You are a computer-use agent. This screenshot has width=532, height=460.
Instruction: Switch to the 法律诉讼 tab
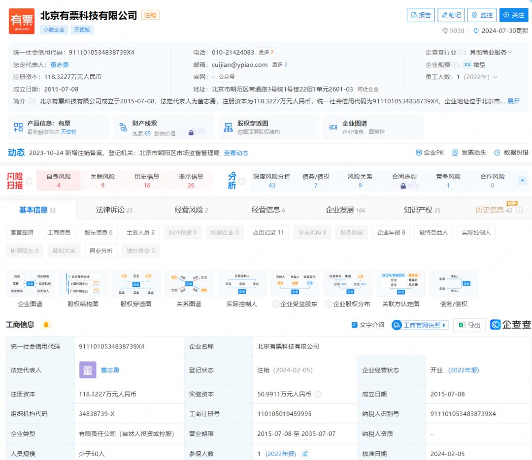114,210
